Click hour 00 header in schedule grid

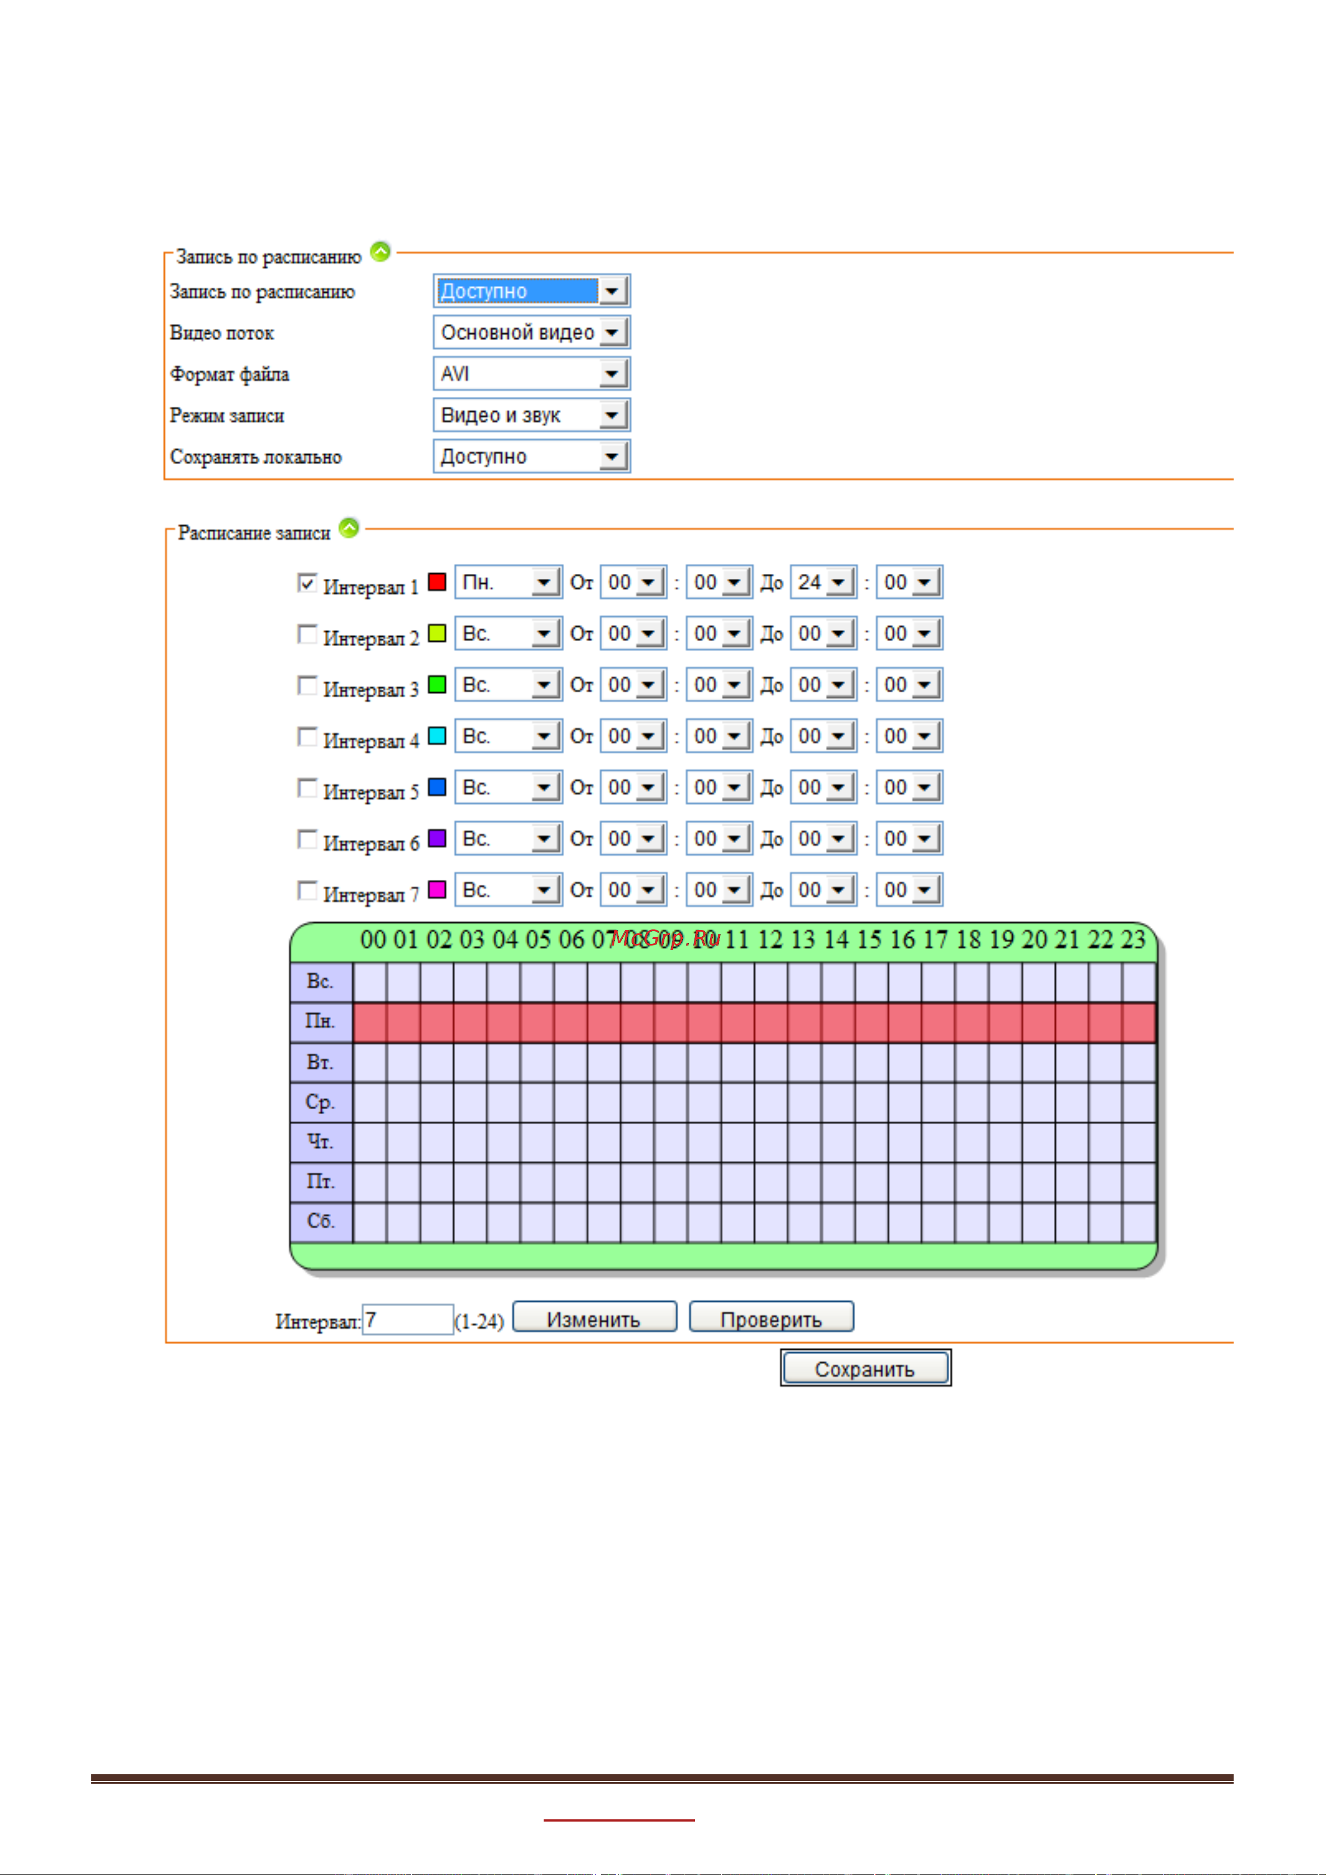373,941
